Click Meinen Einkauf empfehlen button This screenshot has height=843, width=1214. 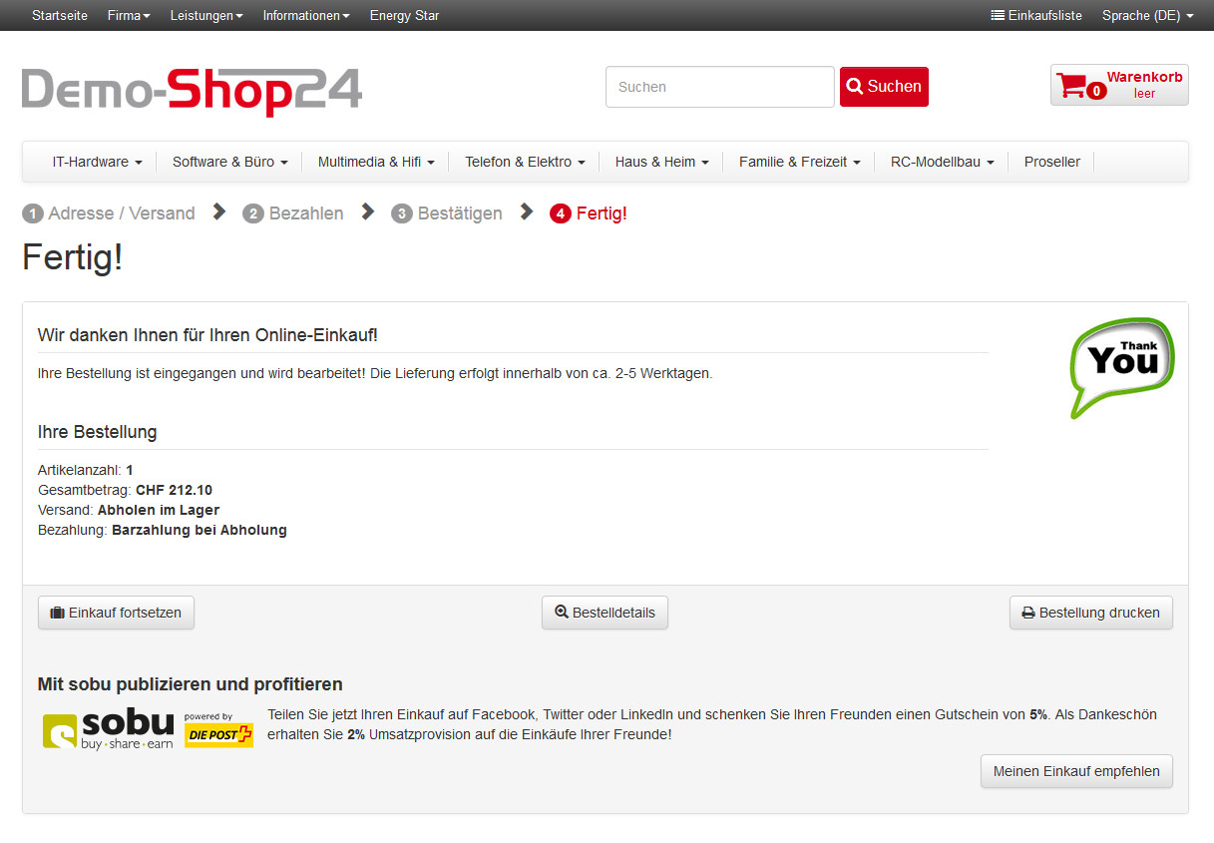(1076, 771)
